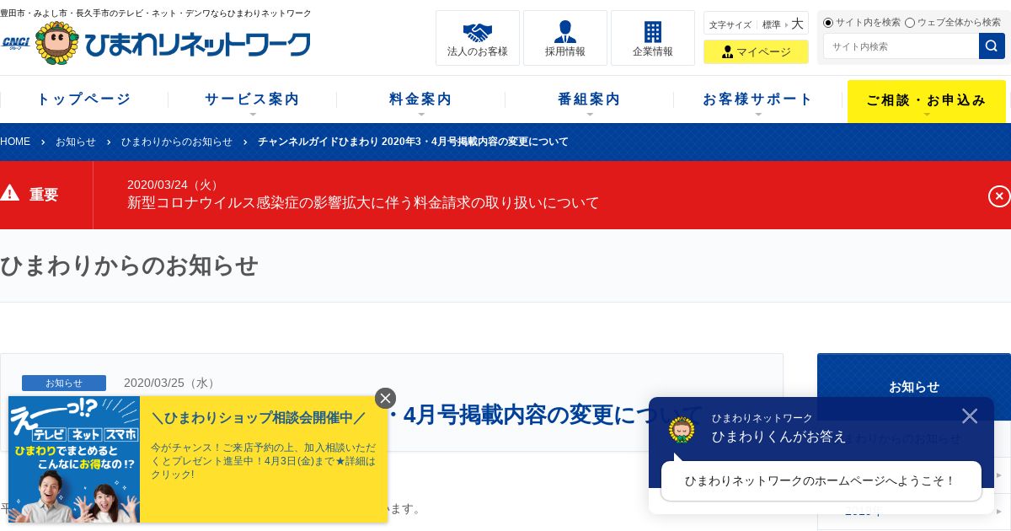
Task: Click the search magnifier button
Action: (992, 46)
